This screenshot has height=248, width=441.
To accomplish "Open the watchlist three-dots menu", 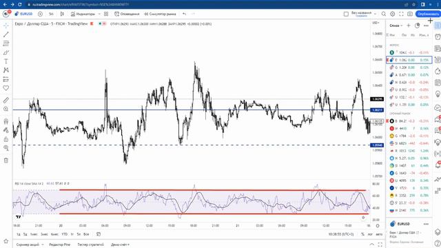I will click(x=426, y=25).
